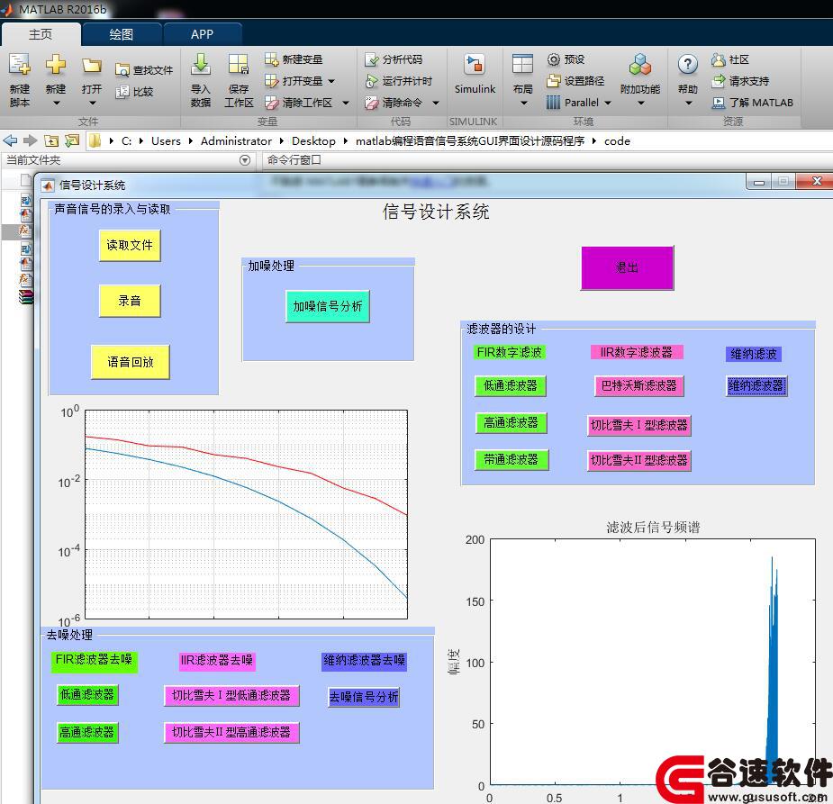
Task: Click the Users path segment
Action: tap(166, 141)
